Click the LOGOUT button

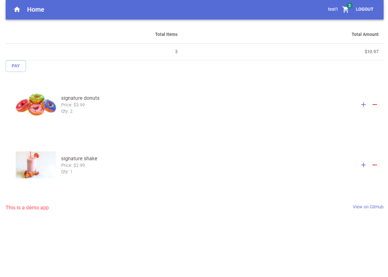point(365,9)
